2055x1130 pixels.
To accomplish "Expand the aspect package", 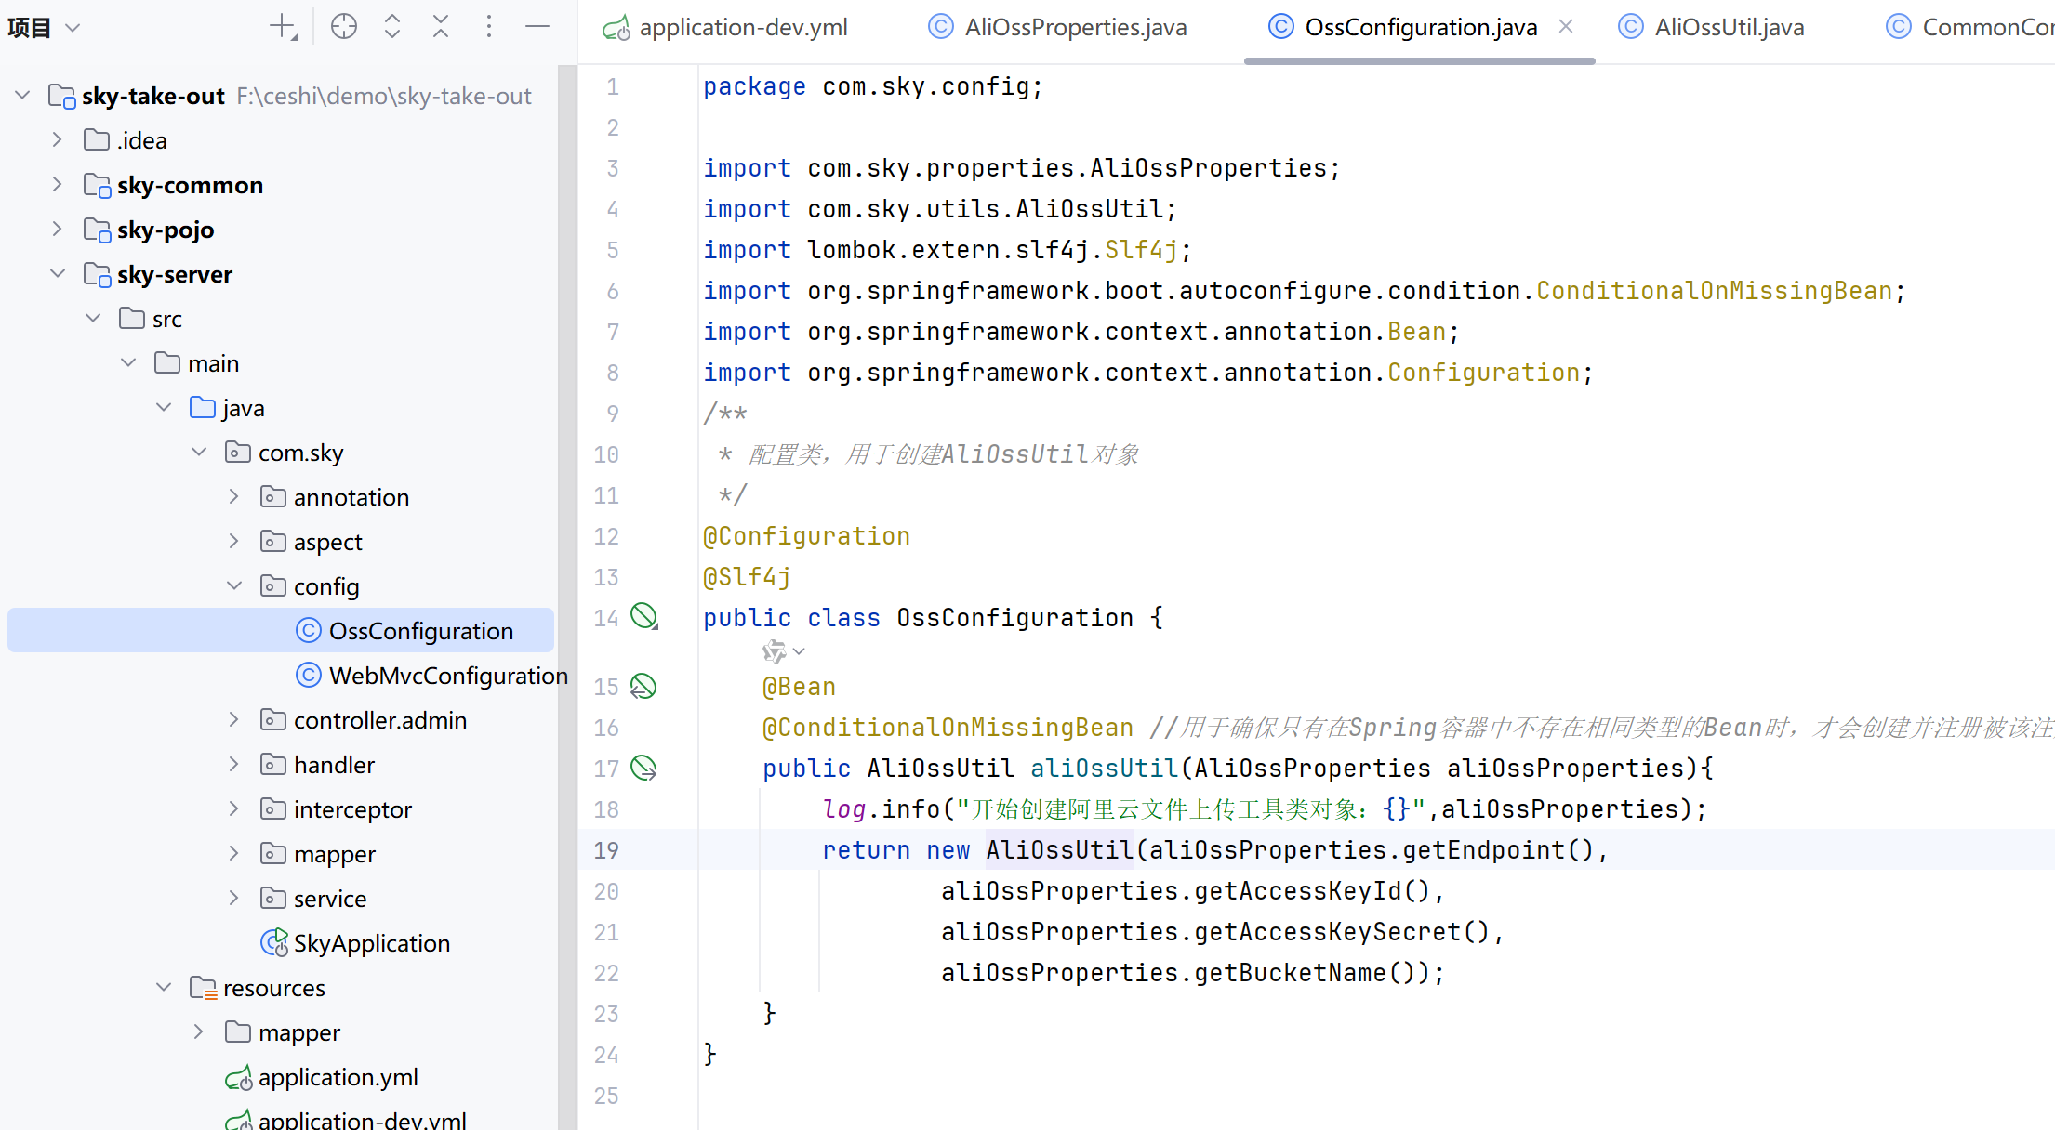I will (234, 542).
